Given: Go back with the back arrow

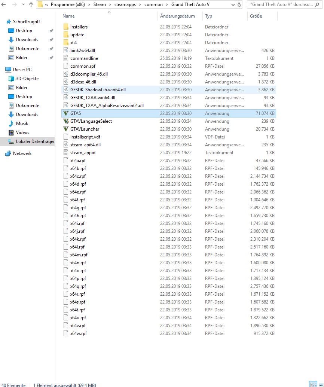Looking at the screenshot, I should click(x=3, y=4).
